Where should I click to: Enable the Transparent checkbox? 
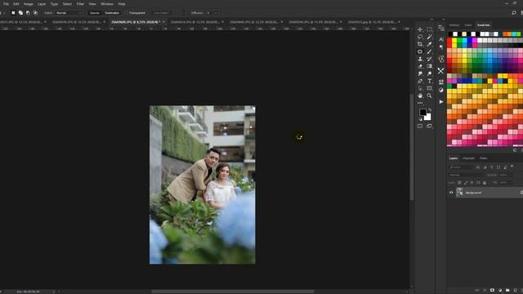click(x=127, y=13)
